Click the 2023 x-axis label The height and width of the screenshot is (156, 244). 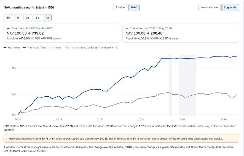pos(100,120)
